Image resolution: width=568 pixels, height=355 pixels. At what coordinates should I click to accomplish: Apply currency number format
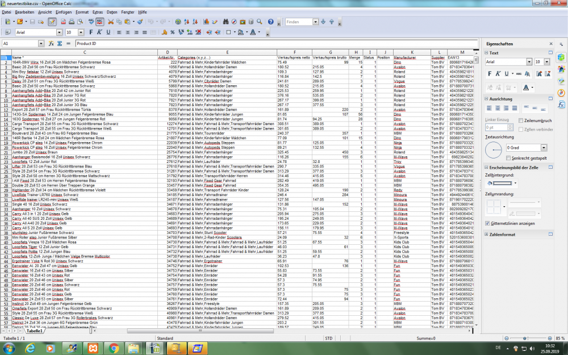coord(164,33)
